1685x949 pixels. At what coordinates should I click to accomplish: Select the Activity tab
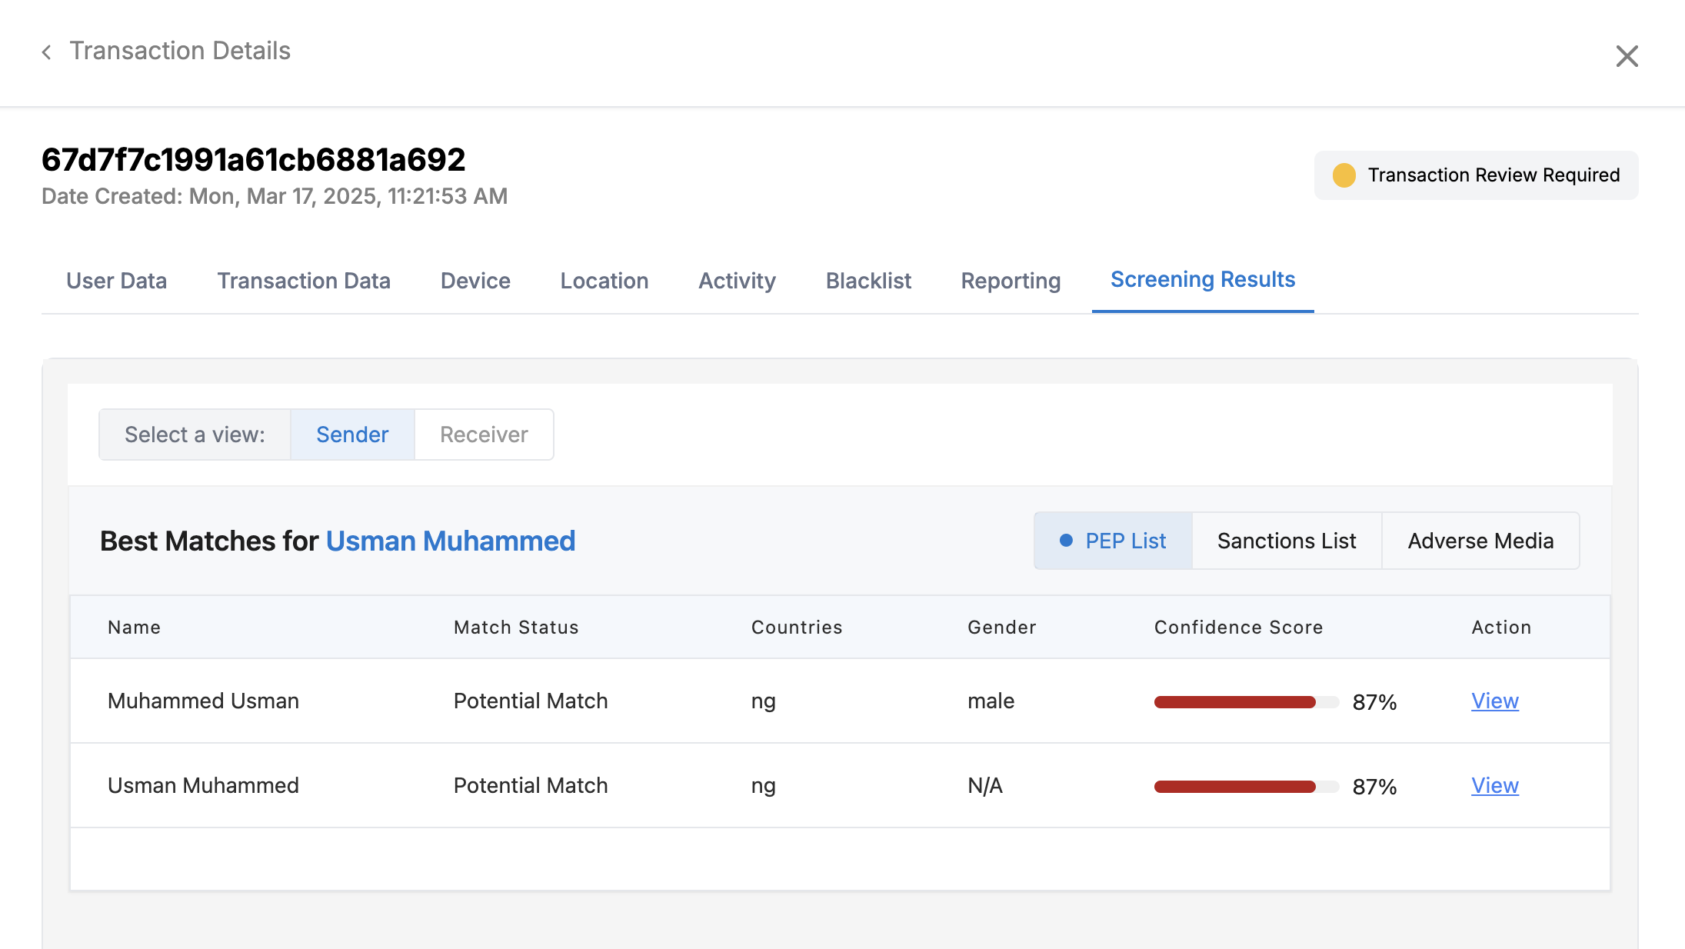click(736, 281)
